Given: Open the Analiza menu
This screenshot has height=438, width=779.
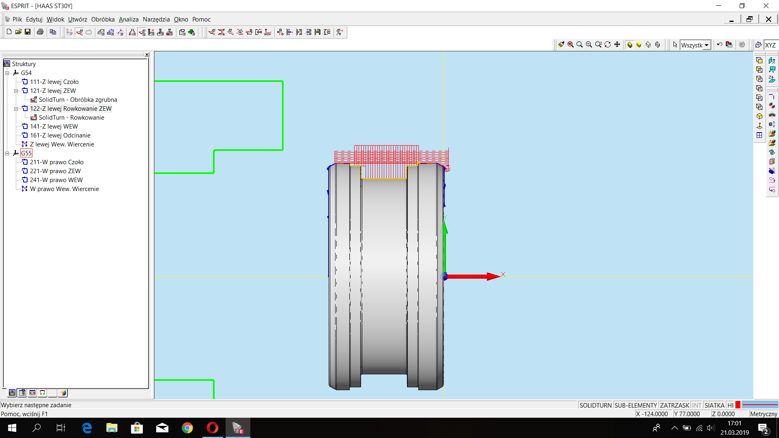Looking at the screenshot, I should (x=129, y=19).
